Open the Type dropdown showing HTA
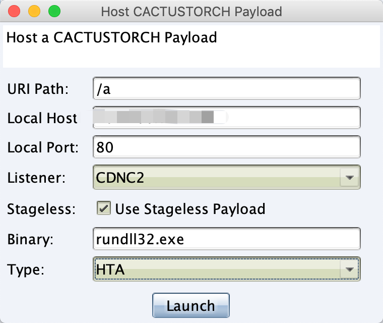383x323 pixels. 226,269
